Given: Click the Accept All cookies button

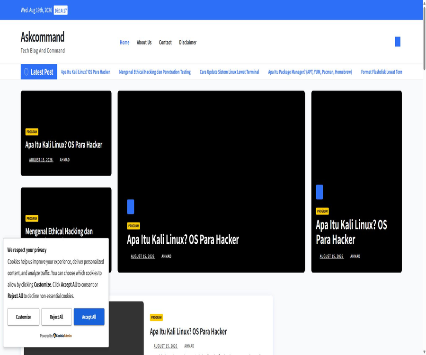Looking at the screenshot, I should tap(89, 317).
